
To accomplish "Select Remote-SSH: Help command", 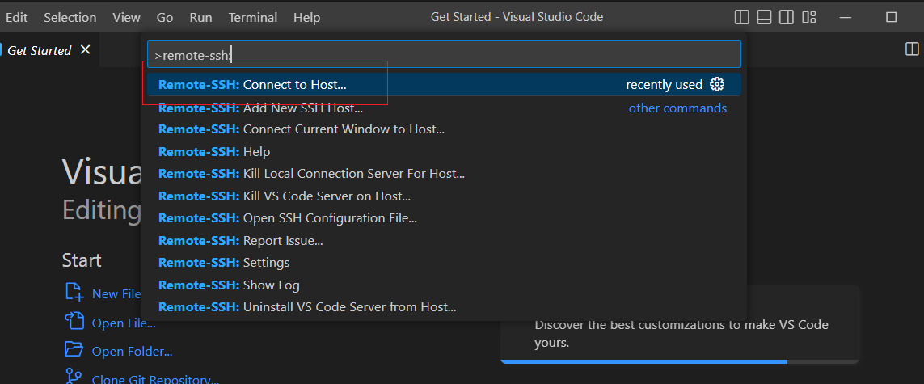I will coord(444,151).
